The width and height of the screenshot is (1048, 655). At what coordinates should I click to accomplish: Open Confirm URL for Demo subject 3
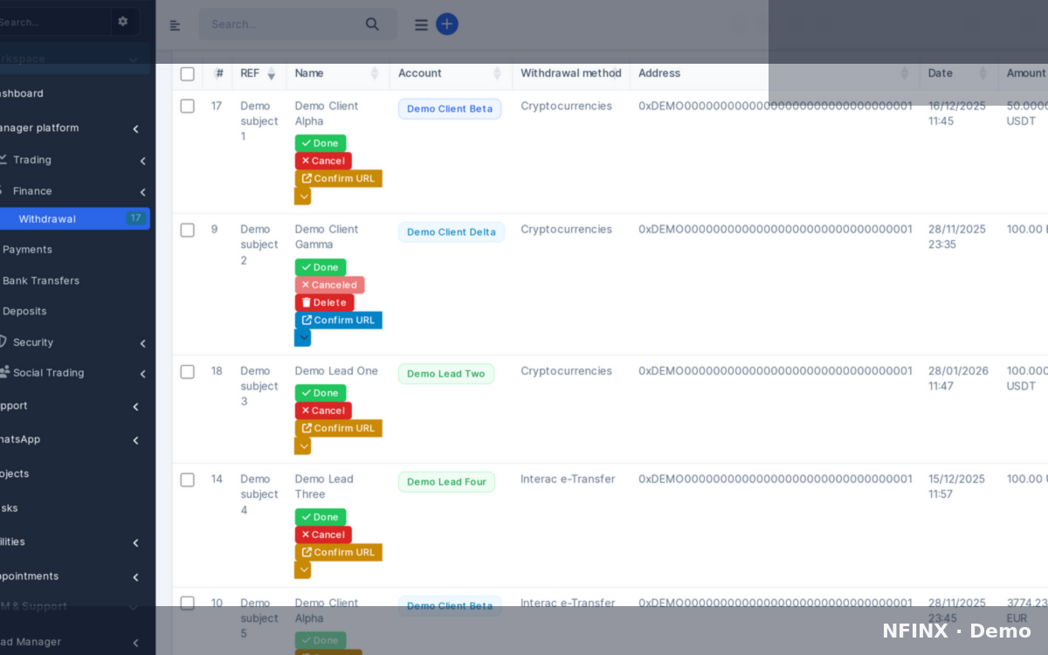[x=338, y=428]
